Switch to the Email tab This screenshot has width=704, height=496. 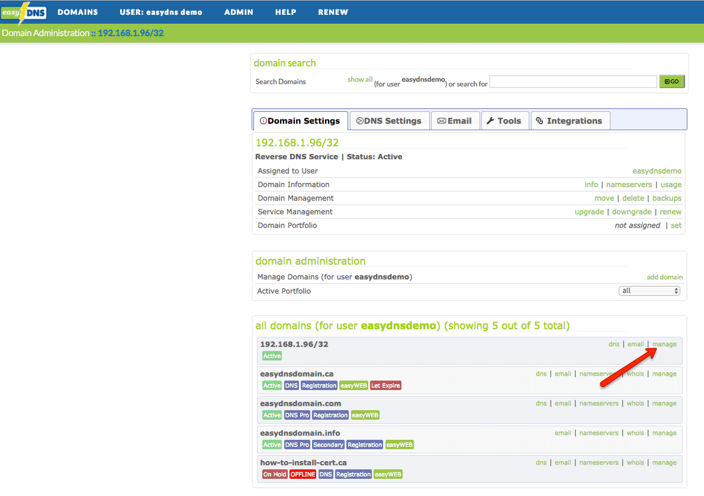click(x=455, y=121)
